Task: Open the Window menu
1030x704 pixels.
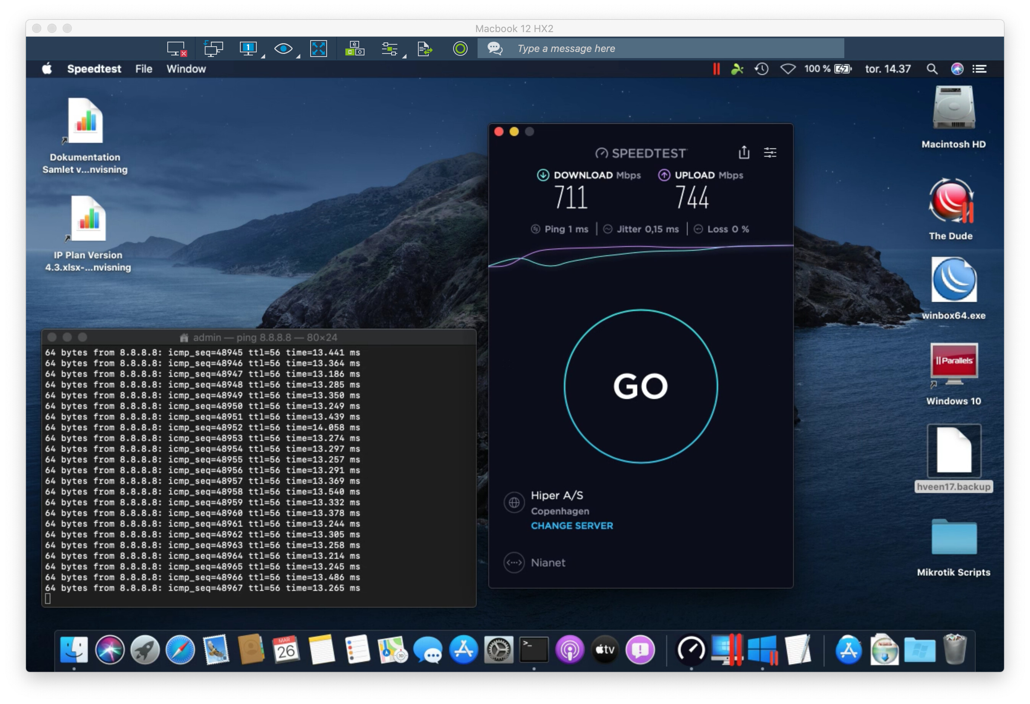Action: coord(186,69)
